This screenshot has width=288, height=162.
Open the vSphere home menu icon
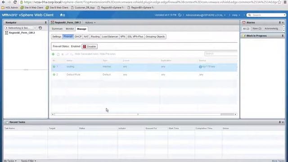coord(63,15)
